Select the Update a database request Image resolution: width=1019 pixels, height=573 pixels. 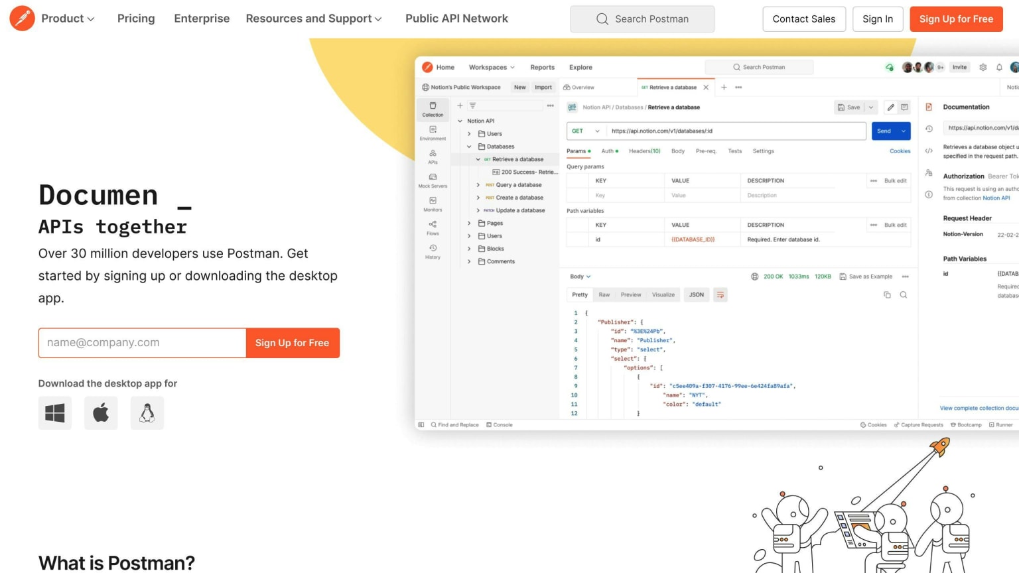(515, 210)
